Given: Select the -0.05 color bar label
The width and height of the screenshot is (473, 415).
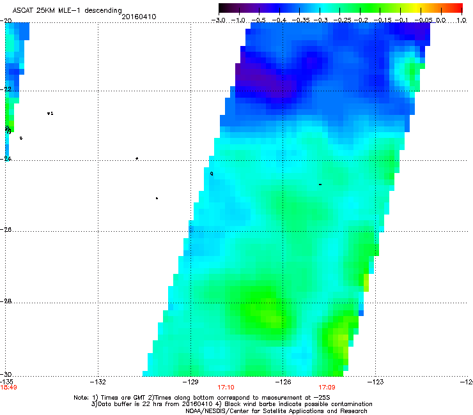Looking at the screenshot, I should tap(423, 20).
